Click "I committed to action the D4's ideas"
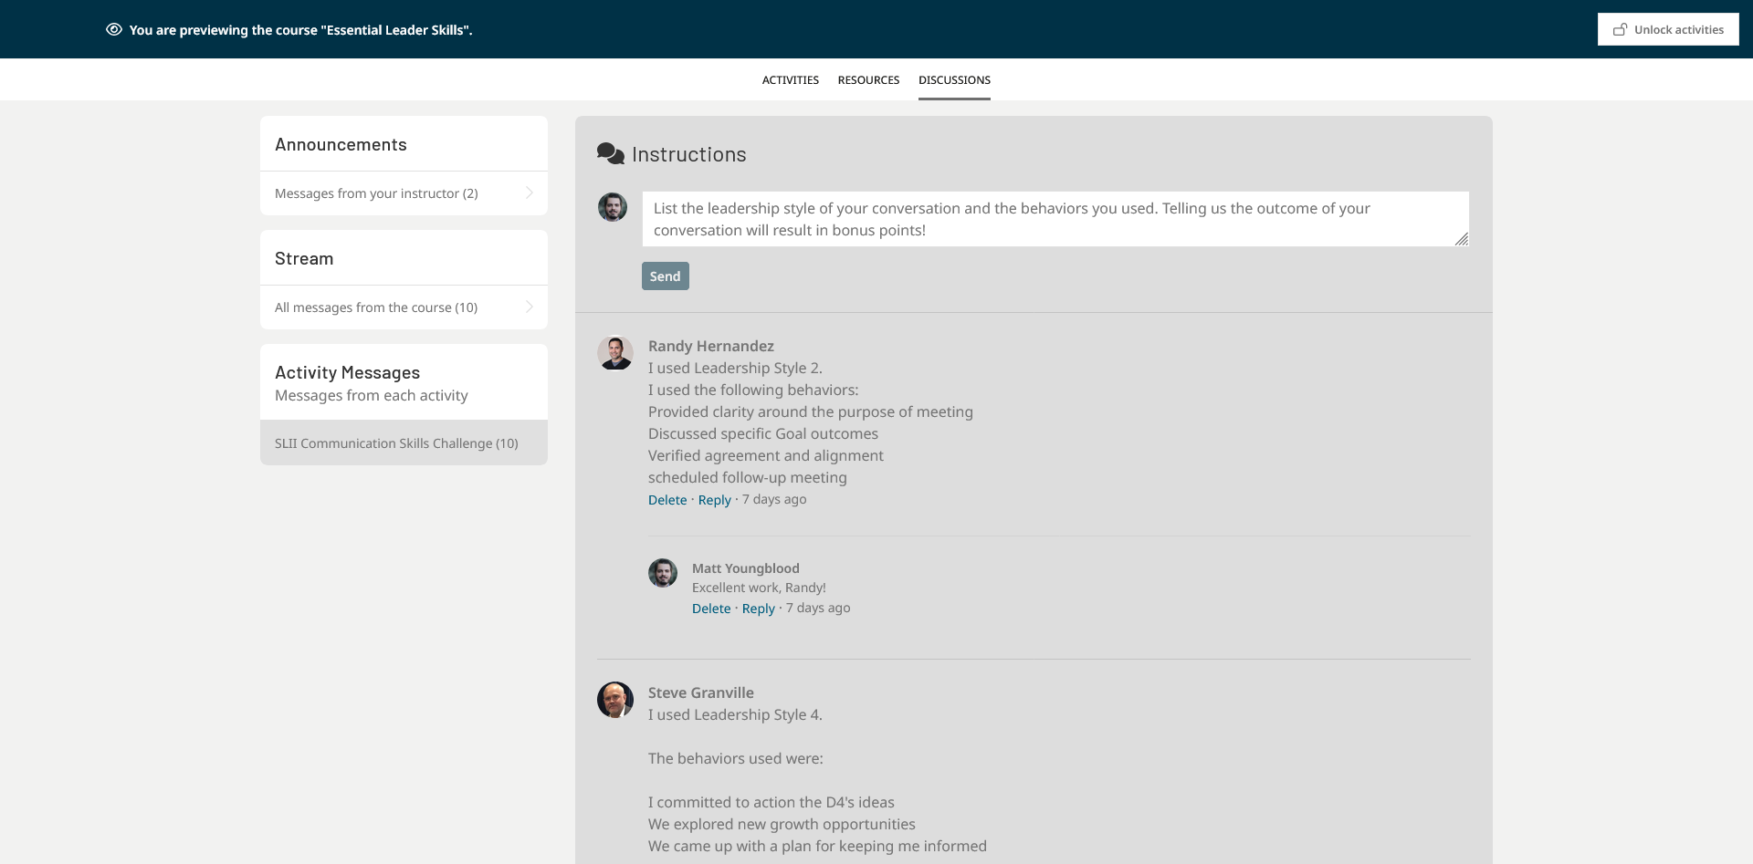Screen dimensions: 1753x864 [x=772, y=802]
